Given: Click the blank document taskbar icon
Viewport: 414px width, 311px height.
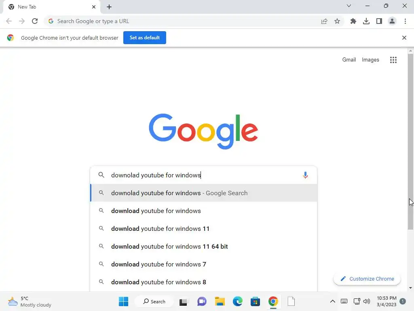Looking at the screenshot, I should coord(291,301).
